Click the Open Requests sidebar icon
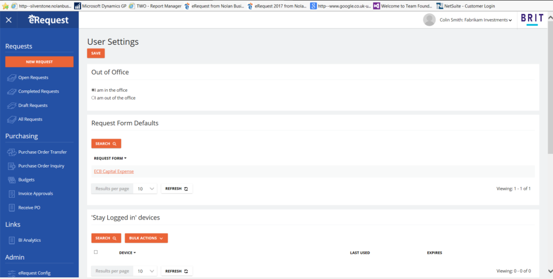 11,77
